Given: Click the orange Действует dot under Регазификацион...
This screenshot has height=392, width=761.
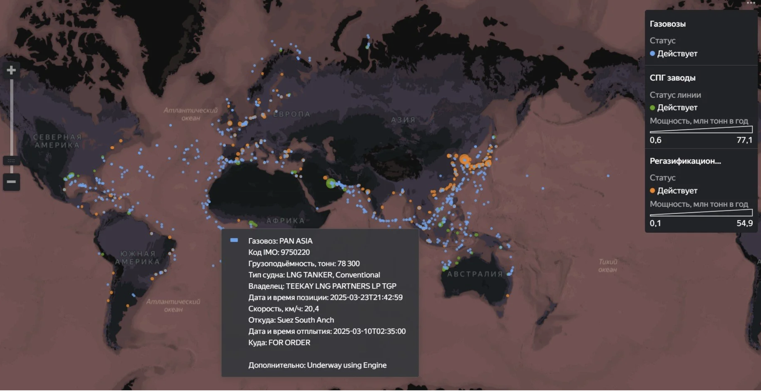Looking at the screenshot, I should coord(652,191).
